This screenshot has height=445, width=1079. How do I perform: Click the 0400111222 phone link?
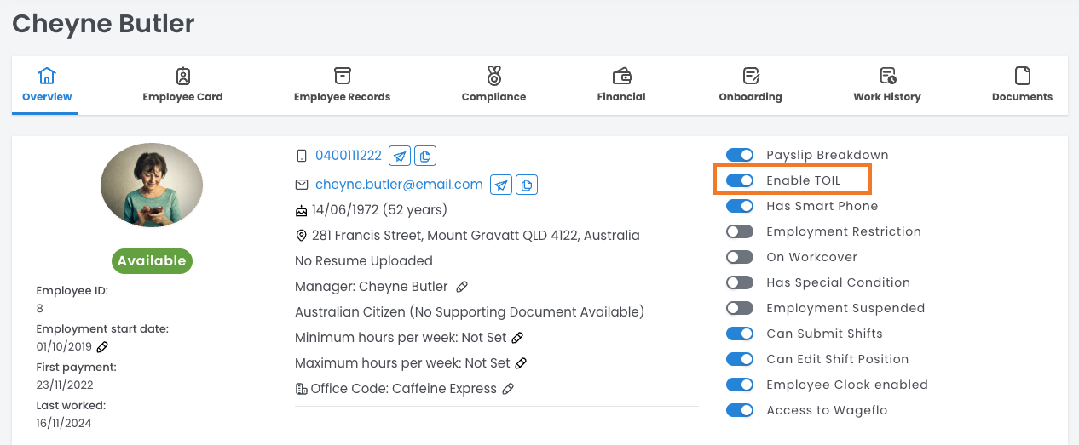tap(349, 156)
